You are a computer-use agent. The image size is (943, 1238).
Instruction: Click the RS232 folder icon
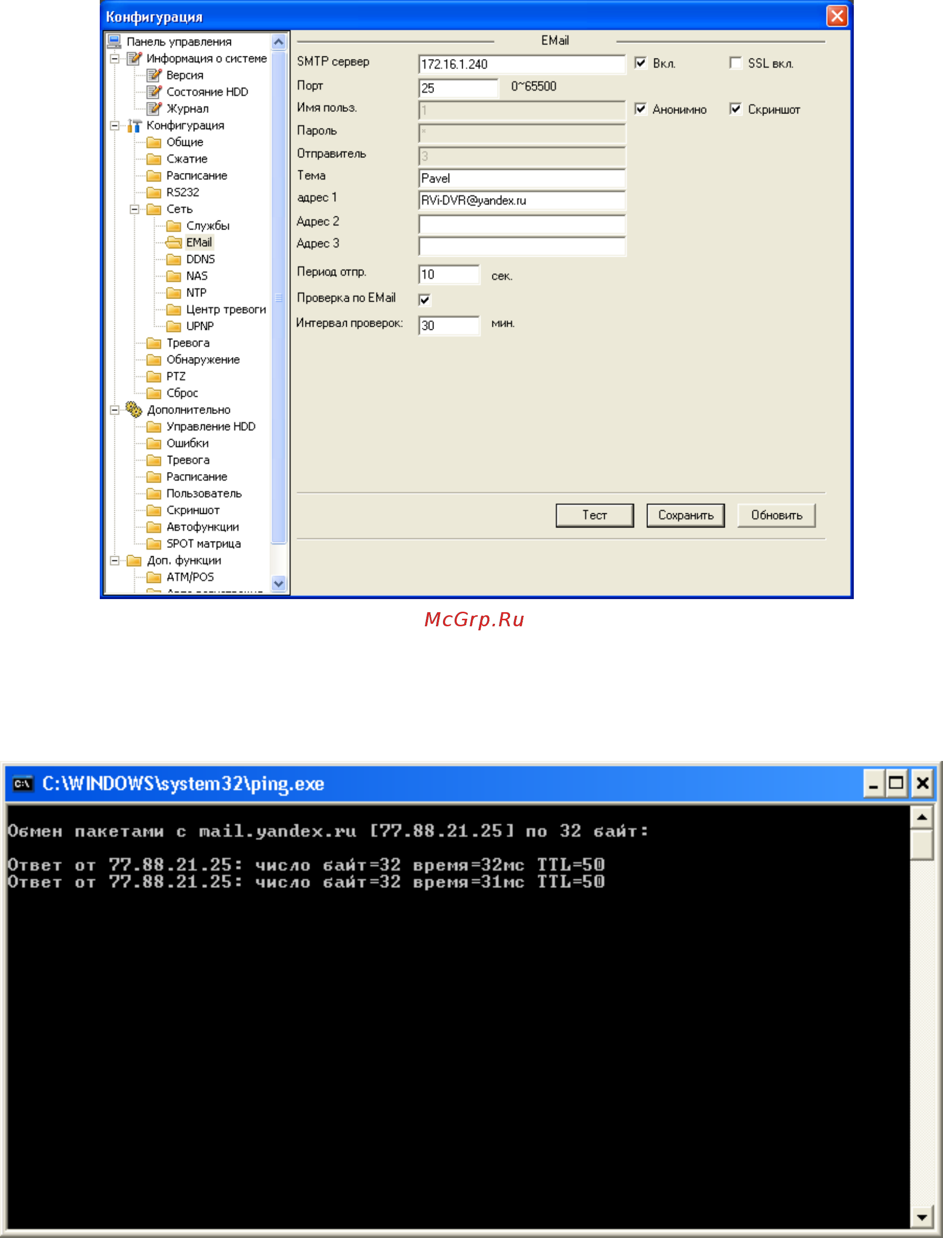tap(154, 192)
